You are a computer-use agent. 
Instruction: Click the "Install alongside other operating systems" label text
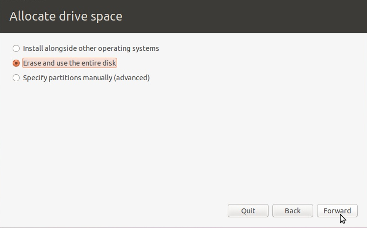coord(91,48)
